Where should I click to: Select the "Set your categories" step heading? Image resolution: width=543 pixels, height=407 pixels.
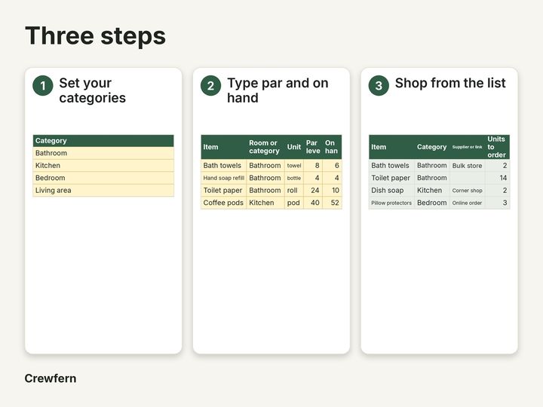tap(93, 90)
